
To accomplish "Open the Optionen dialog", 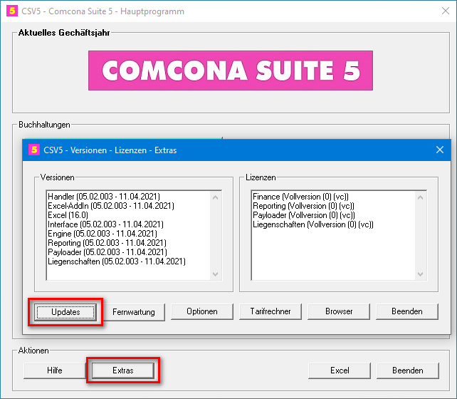I will 202,311.
